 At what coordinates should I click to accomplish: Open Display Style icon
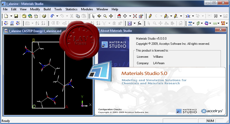[141, 16]
